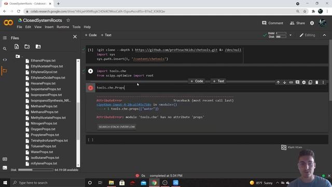Click the Share button
The image size is (332, 187).
pyautogui.click(x=297, y=23)
